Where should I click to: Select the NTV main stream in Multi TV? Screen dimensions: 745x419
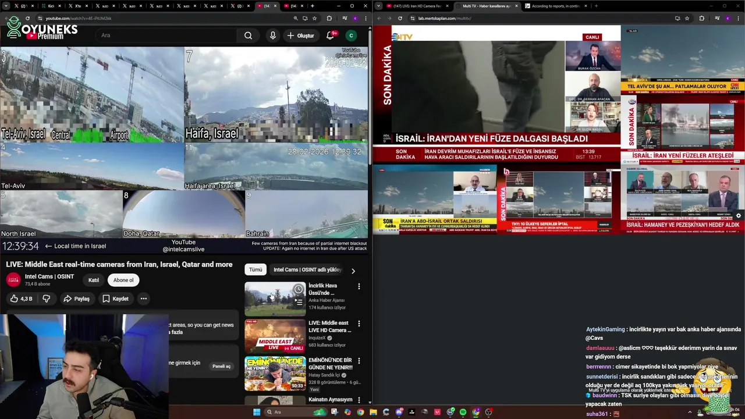(x=496, y=94)
